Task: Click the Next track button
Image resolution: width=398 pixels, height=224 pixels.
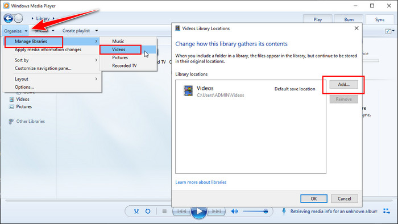Action: point(216,211)
